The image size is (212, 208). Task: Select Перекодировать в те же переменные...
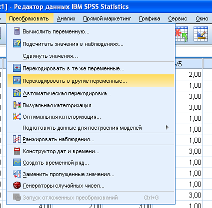tap(90, 68)
